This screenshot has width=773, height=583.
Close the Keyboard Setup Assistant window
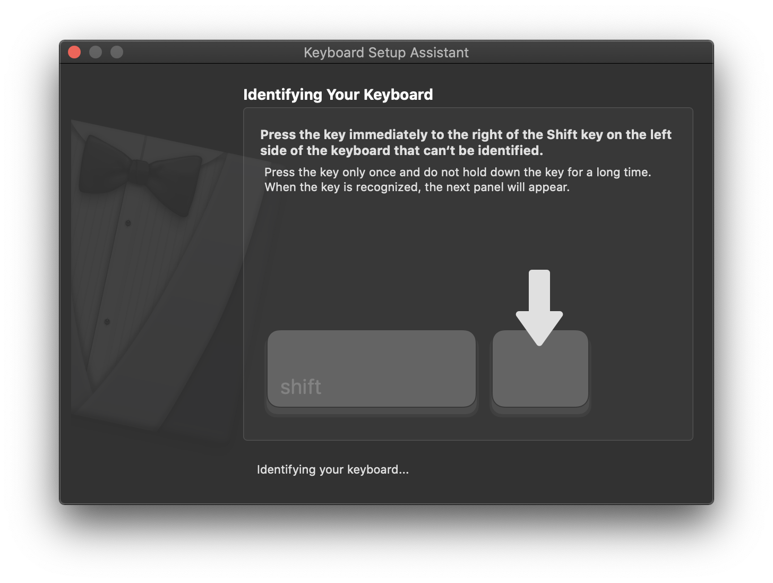coord(74,52)
